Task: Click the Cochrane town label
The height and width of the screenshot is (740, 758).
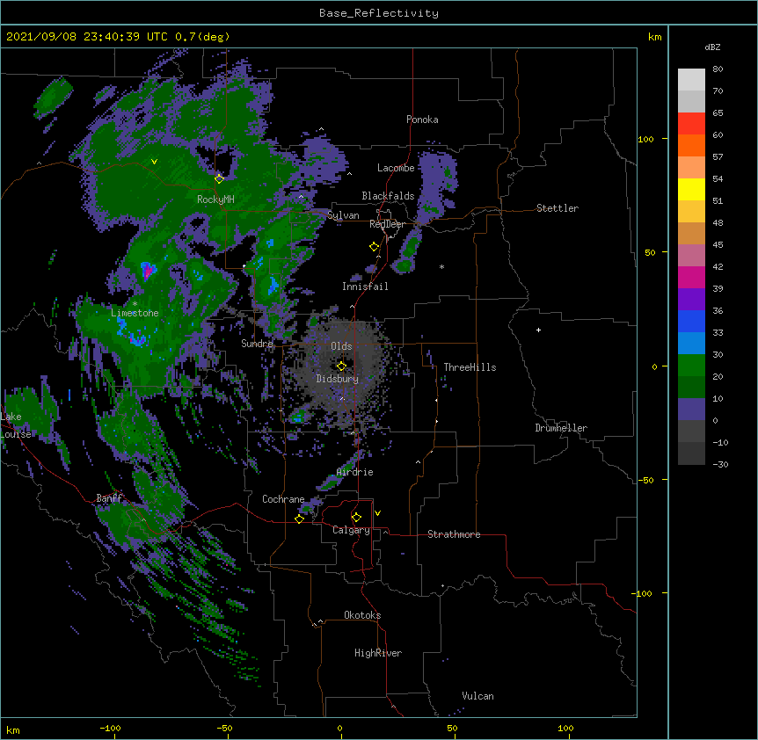Action: [x=283, y=499]
